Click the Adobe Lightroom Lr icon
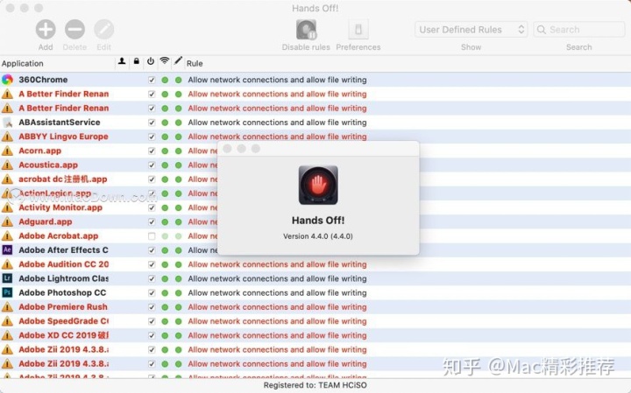631x393 pixels. [x=7, y=278]
